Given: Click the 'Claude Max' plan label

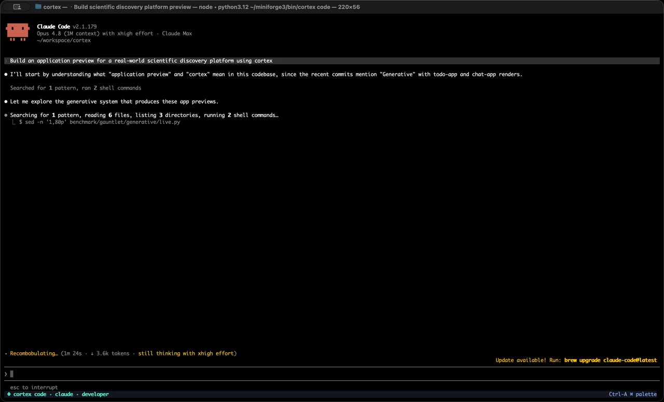Looking at the screenshot, I should click(x=177, y=33).
